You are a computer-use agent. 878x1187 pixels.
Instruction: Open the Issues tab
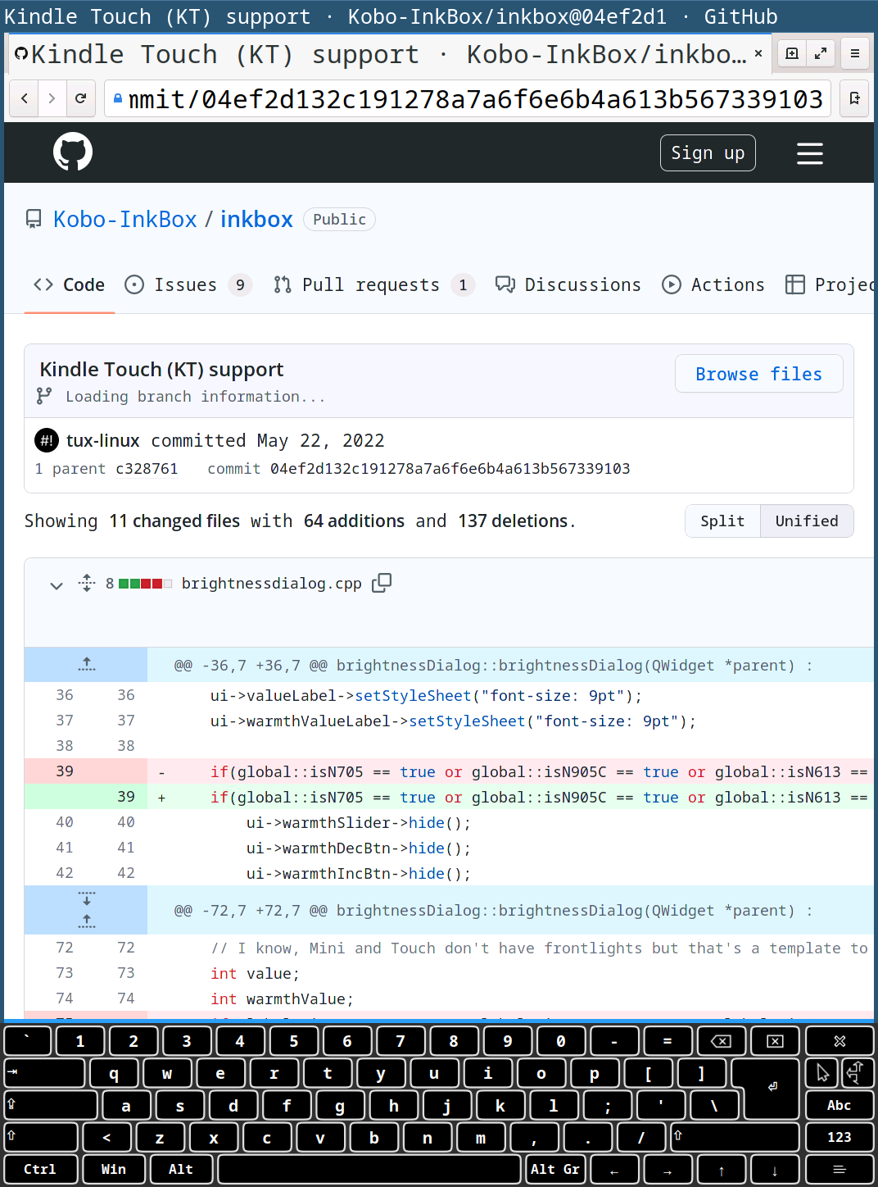186,284
